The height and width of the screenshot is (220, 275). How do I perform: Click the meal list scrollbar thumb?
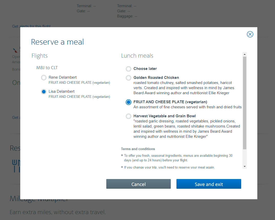tap(245, 102)
